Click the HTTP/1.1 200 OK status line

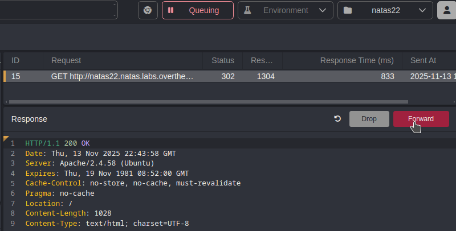click(x=58, y=143)
